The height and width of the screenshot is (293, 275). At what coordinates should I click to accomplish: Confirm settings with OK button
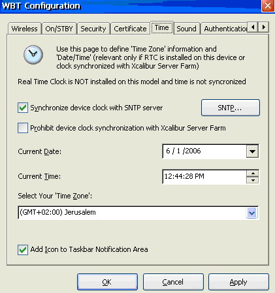tap(107, 282)
